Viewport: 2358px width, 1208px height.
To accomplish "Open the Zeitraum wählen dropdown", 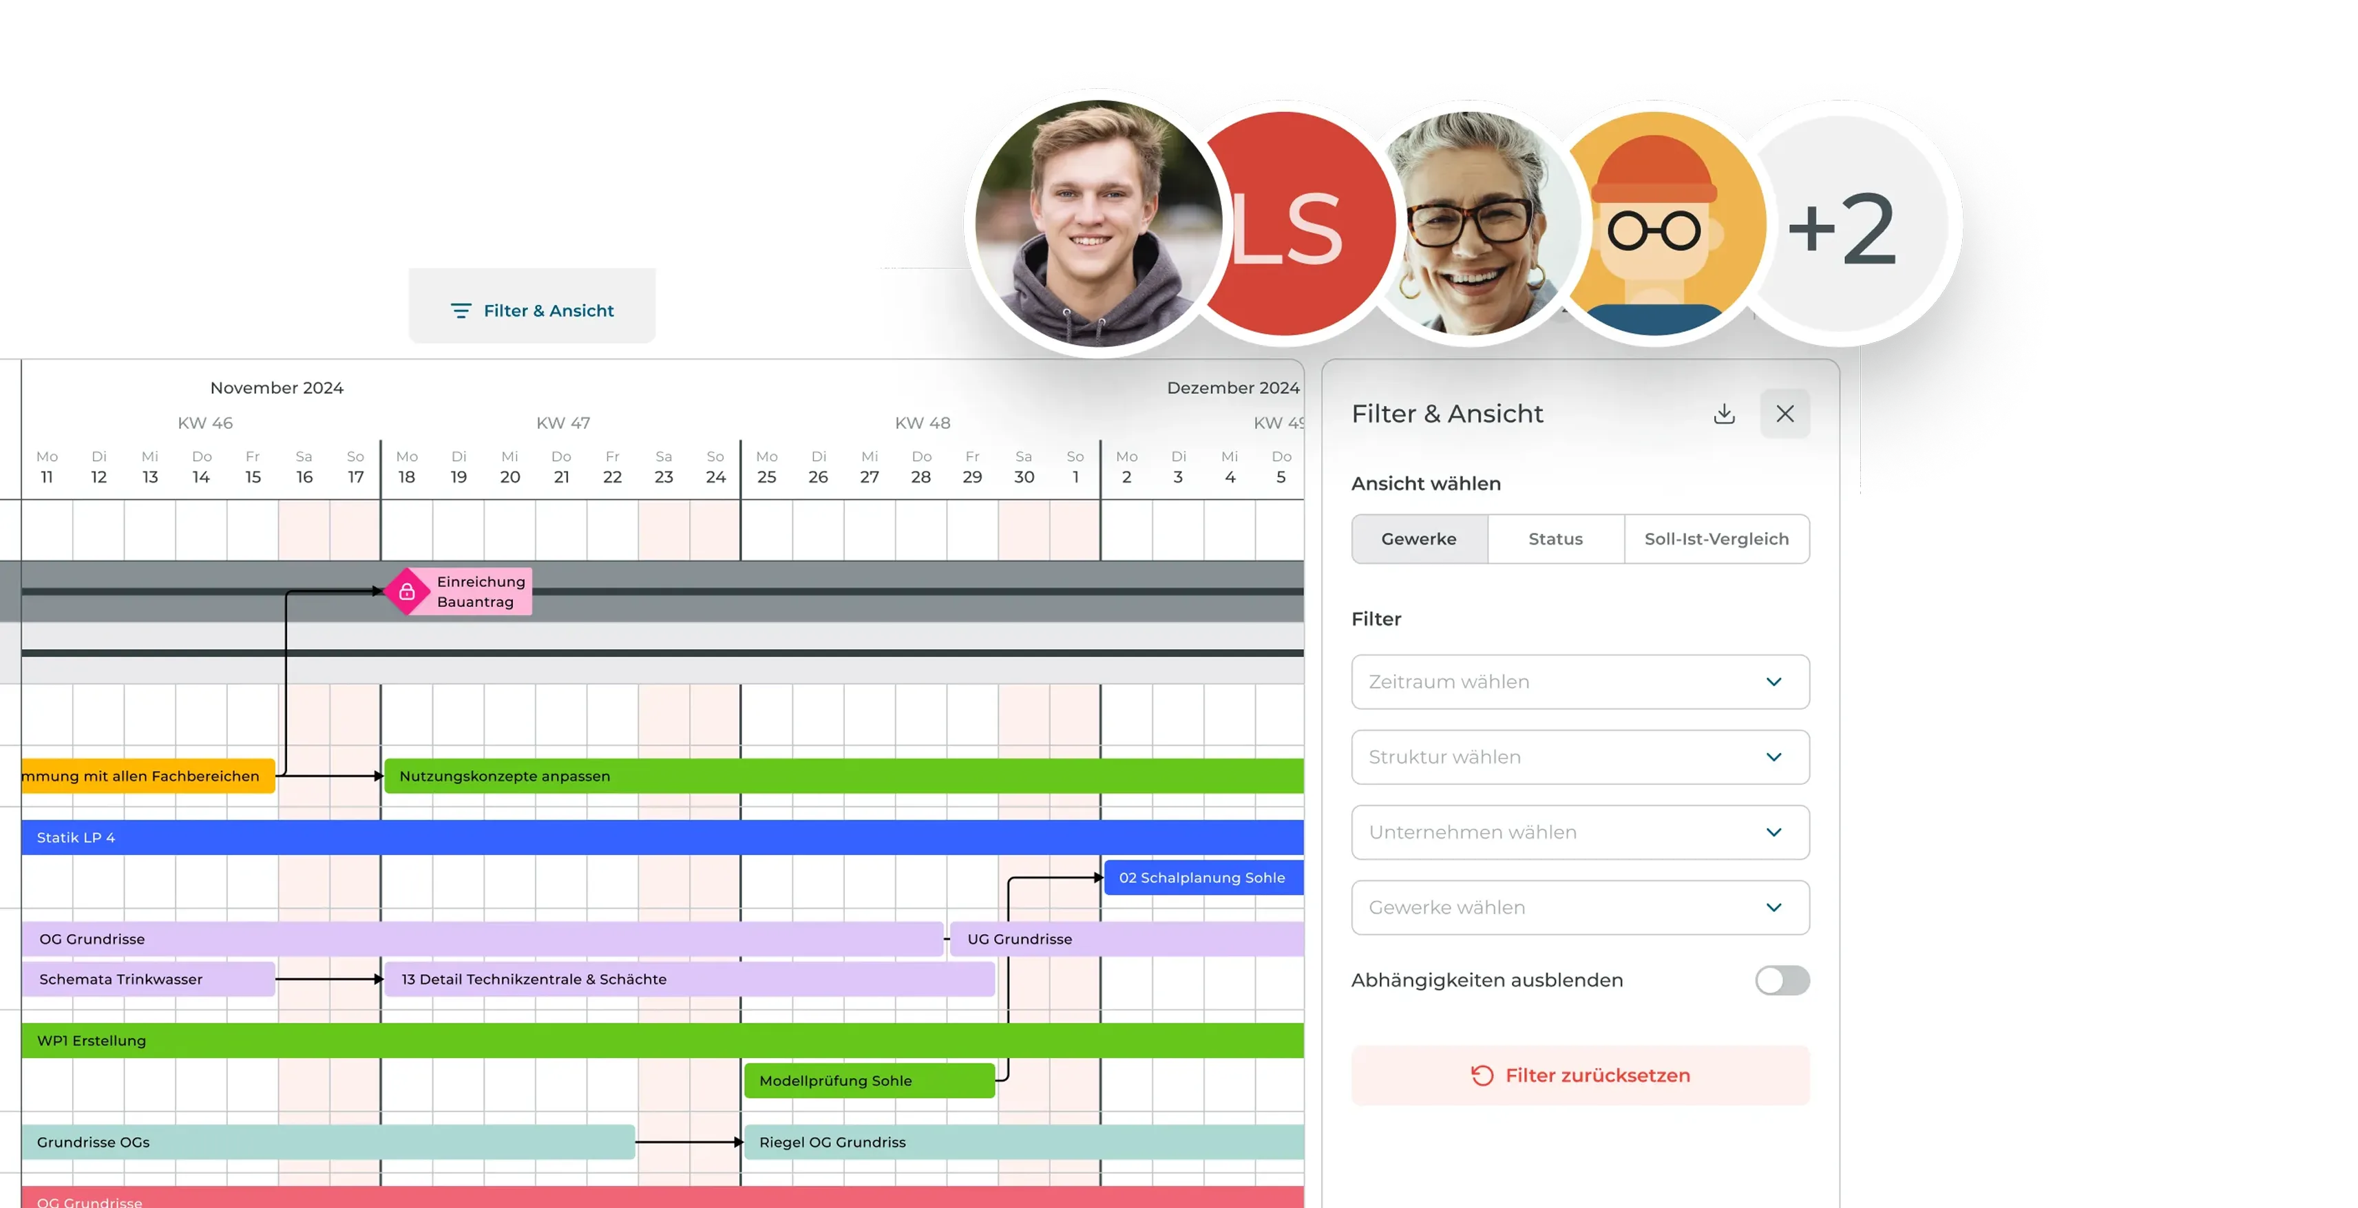I will tap(1579, 682).
